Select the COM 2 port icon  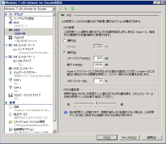click(x=11, y=87)
